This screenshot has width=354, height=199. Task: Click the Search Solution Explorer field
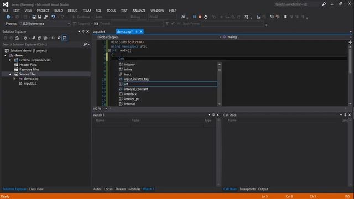pos(42,44)
